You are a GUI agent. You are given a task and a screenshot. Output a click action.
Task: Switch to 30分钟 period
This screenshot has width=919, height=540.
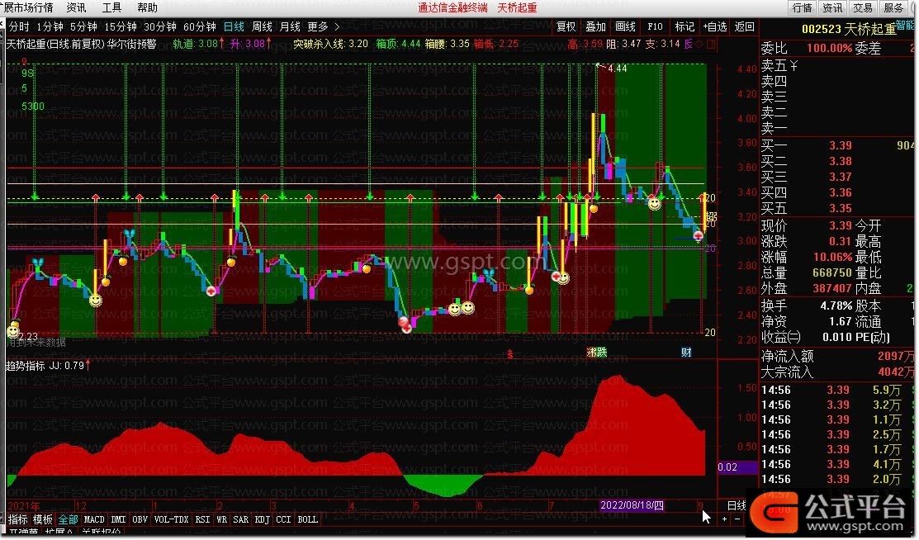(x=160, y=26)
